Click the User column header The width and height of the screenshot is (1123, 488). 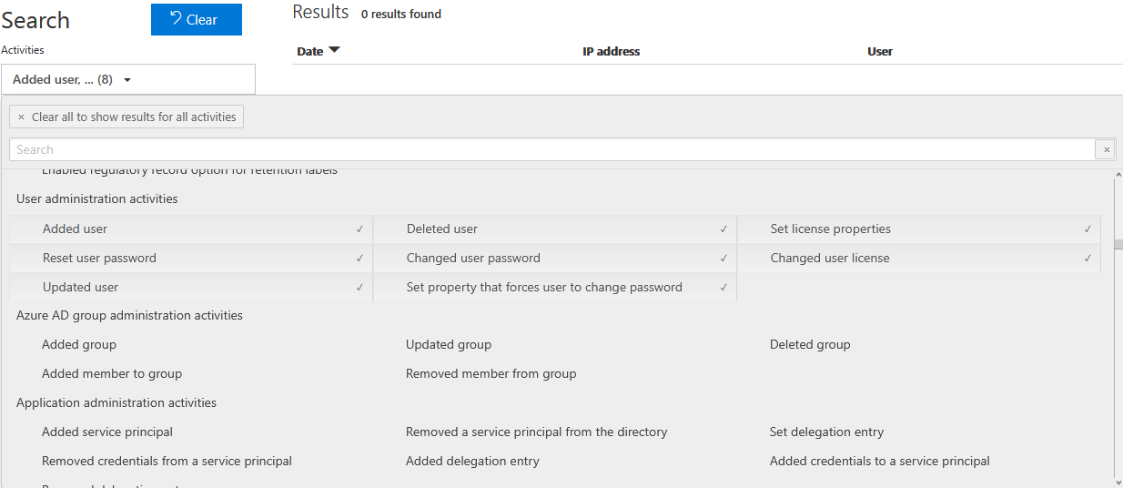click(x=879, y=52)
